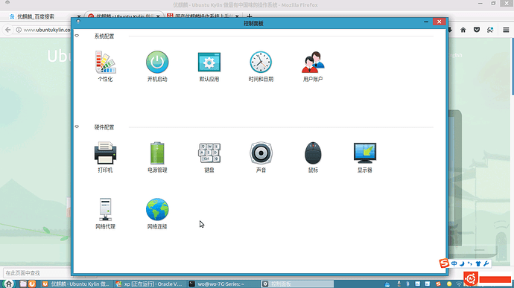
Task: Close the 控制面板 window
Action: point(439,22)
